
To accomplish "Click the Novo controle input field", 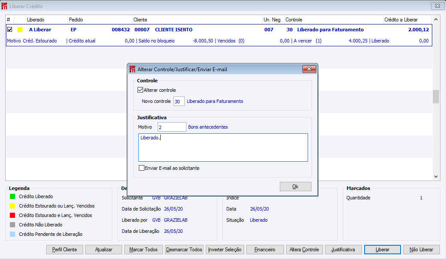I will point(179,101).
